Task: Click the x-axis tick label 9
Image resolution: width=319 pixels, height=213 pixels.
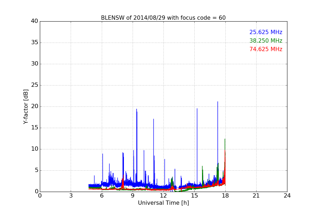Action: (x=132, y=195)
